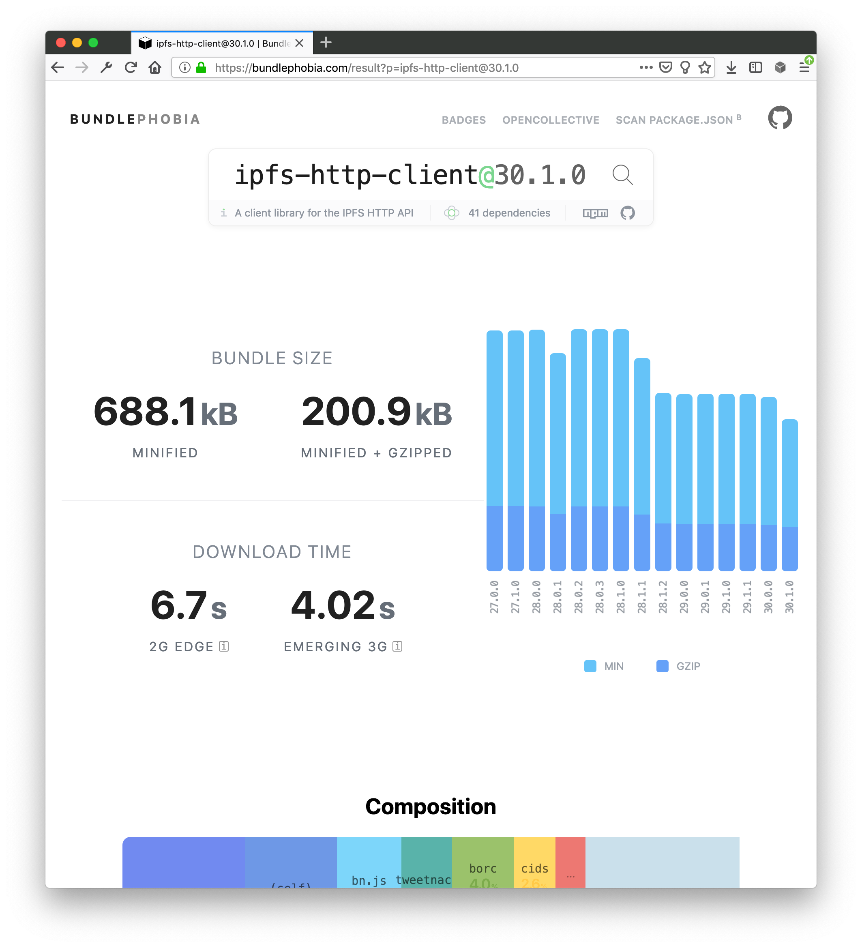Open page actions three-dots menu

[645, 67]
